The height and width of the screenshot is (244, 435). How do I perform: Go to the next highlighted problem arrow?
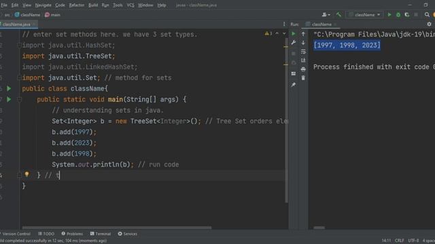[284, 33]
